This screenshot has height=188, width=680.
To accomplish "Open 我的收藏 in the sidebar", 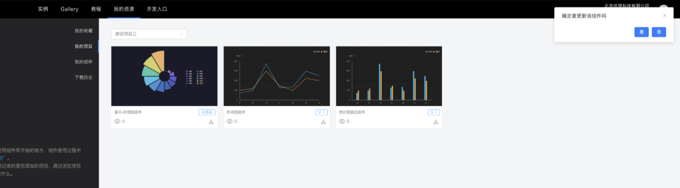I will click(83, 31).
